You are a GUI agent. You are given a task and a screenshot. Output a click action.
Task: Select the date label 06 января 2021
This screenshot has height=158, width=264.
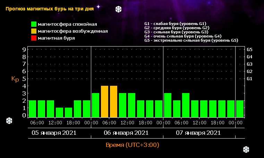(x=126, y=133)
